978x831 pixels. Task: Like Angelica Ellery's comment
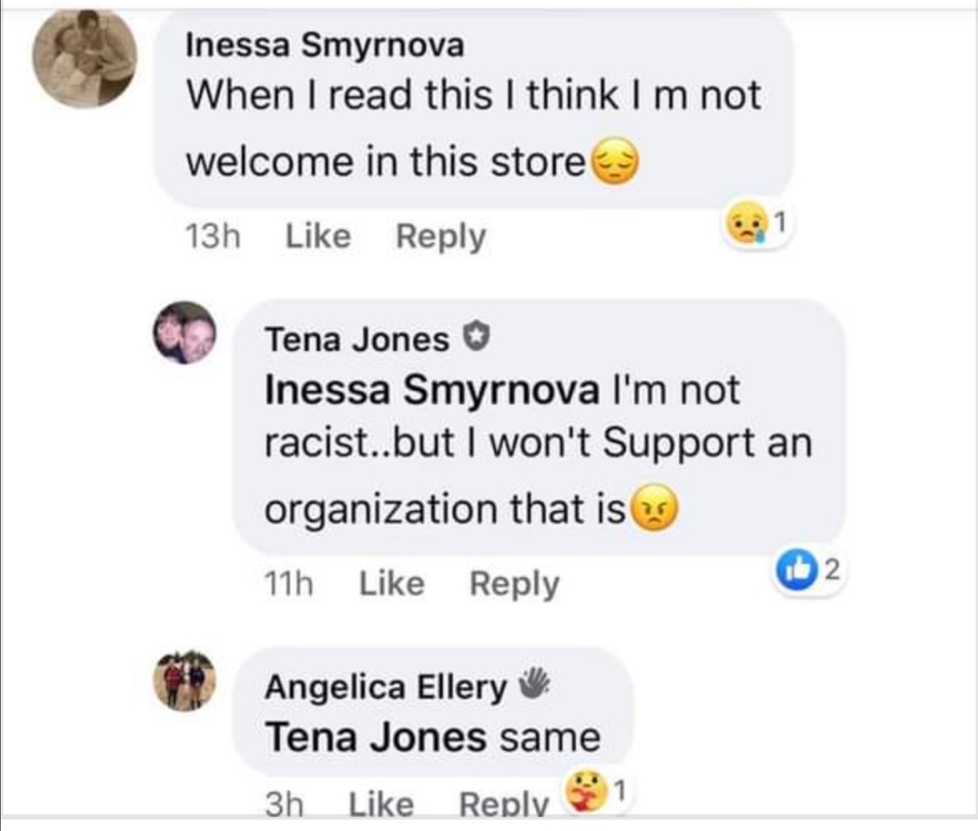pyautogui.click(x=380, y=803)
